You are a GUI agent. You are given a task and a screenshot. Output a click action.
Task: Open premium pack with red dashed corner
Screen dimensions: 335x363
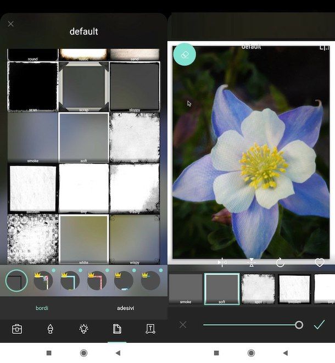click(x=97, y=281)
